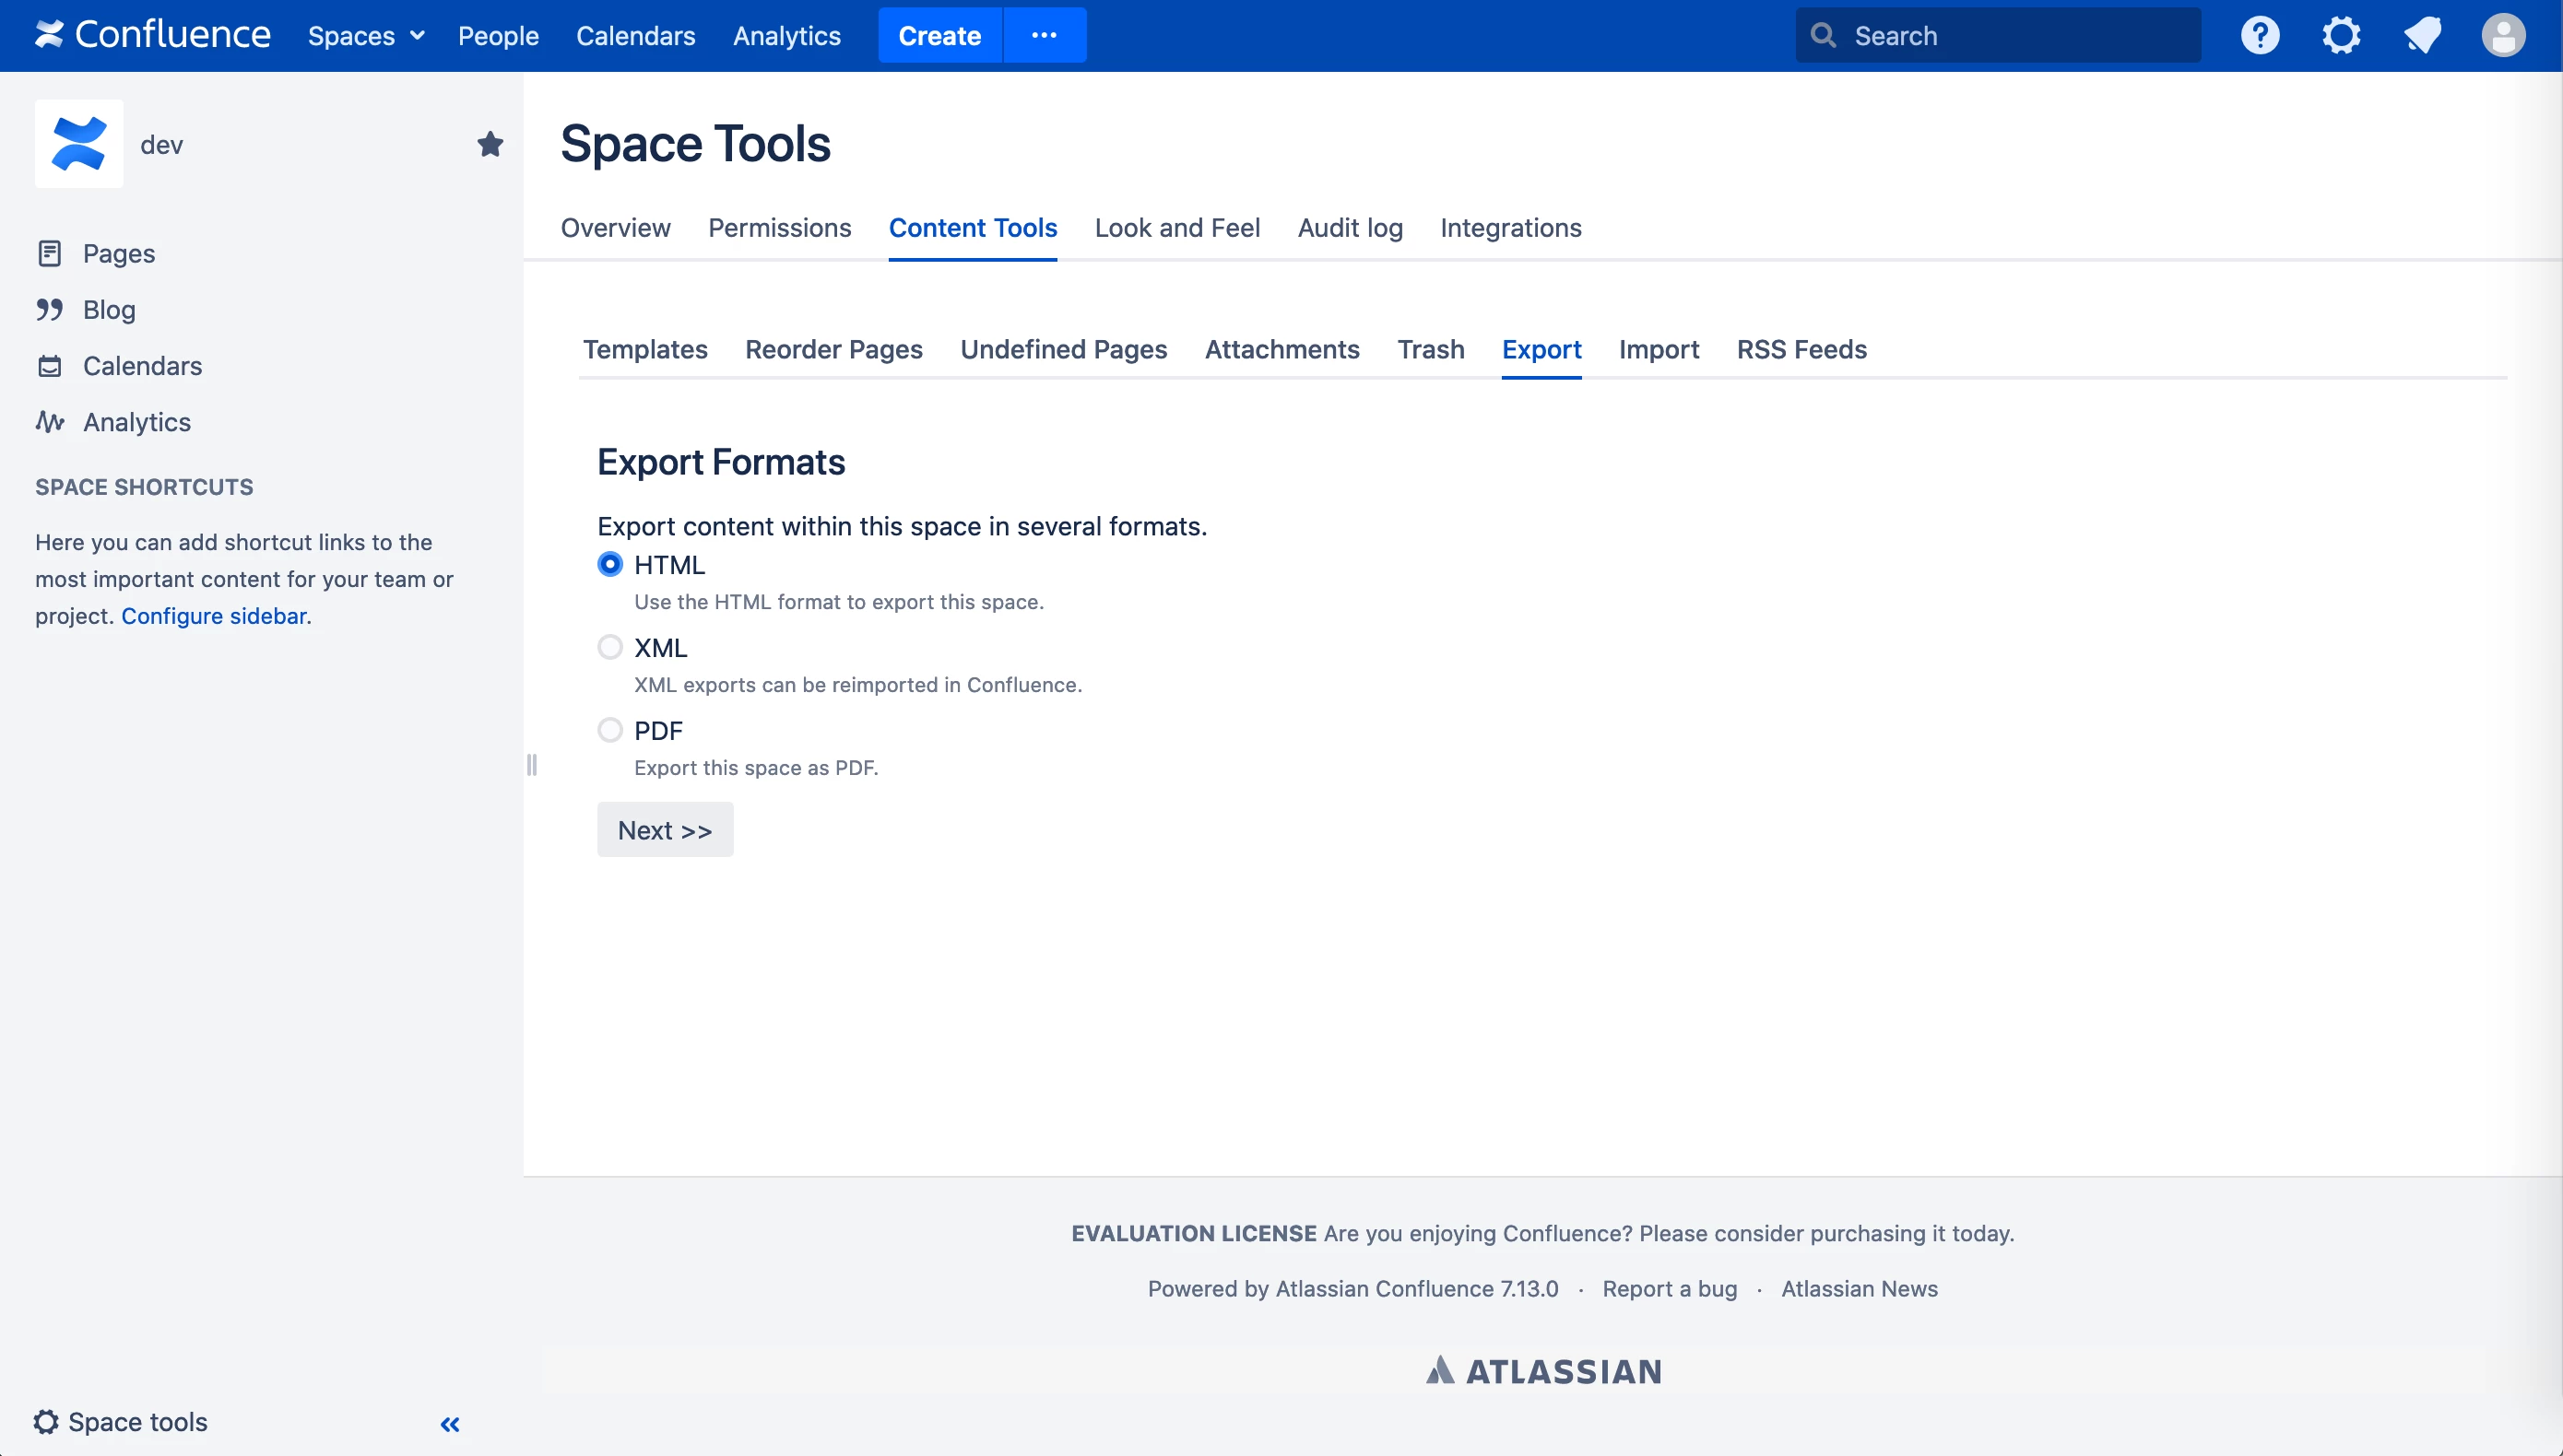Click the Confluence home logo

[x=153, y=35]
